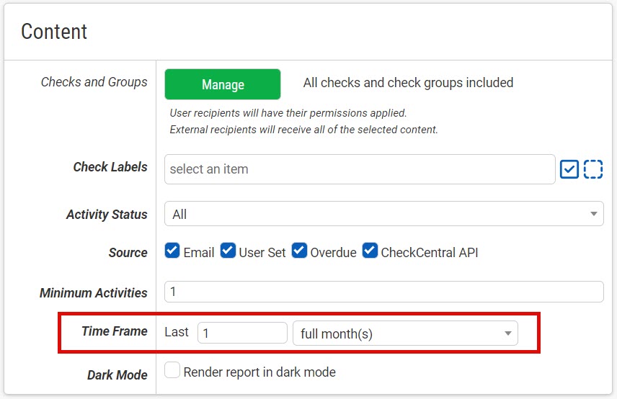Click the Time Frame number input
Image resolution: width=617 pixels, height=399 pixels.
pos(242,333)
